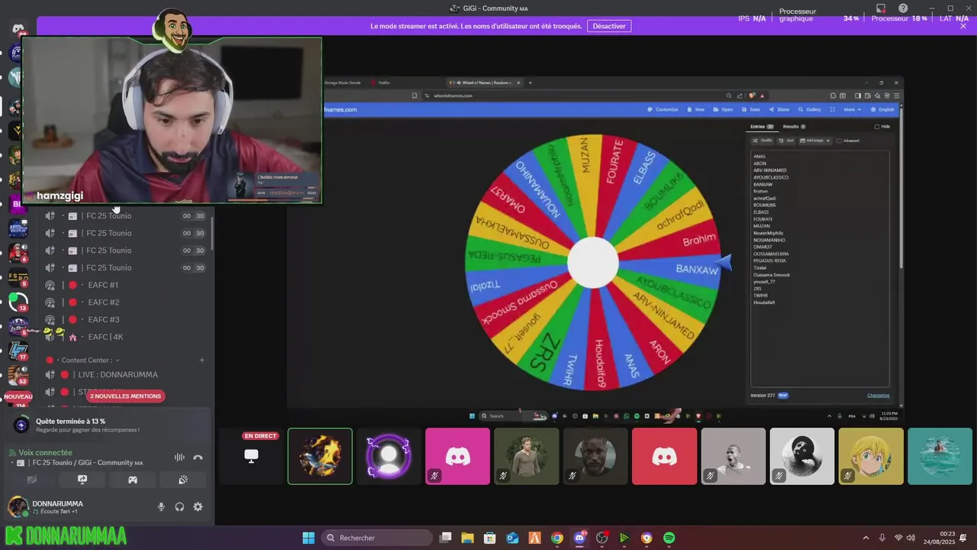Viewport: 977px width, 550px height.
Task: Disconnect from the voice channel
Action: point(198,458)
